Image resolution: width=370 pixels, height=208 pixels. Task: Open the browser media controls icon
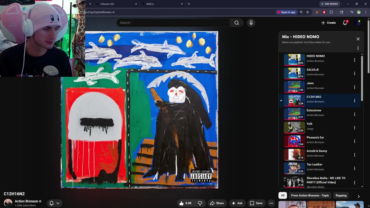[352, 12]
